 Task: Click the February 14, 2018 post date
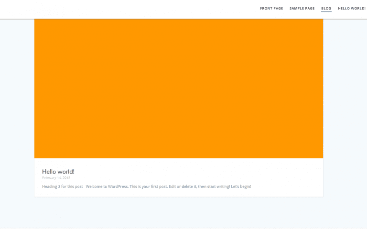pos(56,178)
